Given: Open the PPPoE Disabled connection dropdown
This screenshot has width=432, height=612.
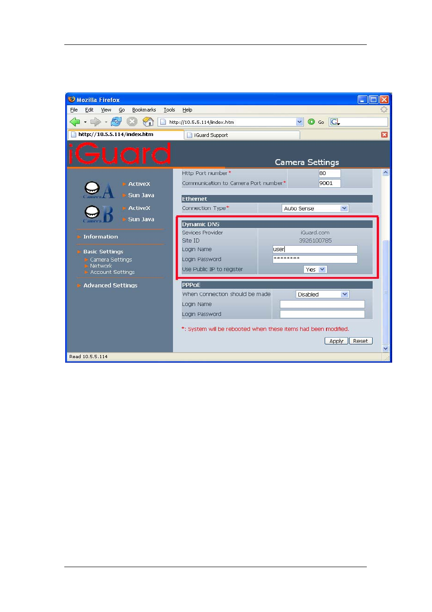Looking at the screenshot, I should (322, 294).
